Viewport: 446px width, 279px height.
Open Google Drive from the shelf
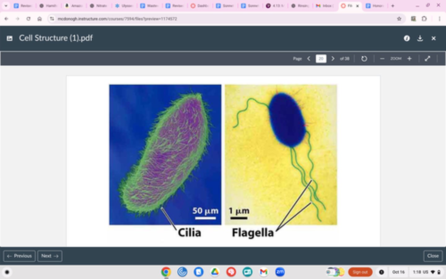[215, 272]
